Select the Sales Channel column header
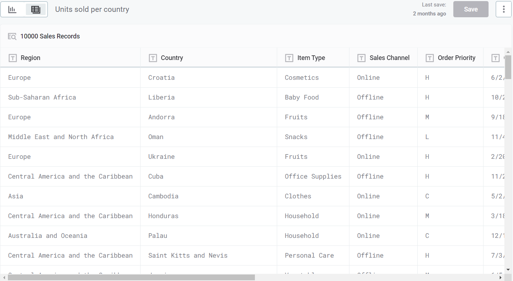 click(389, 57)
